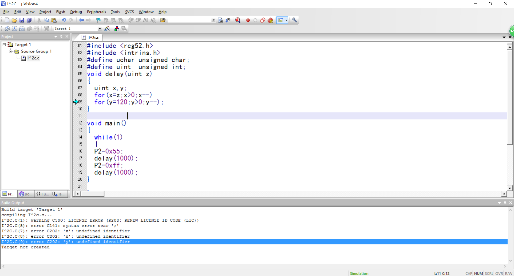Create a new file with toolbar icon
Image resolution: width=514 pixels, height=276 pixels.
tap(7, 20)
